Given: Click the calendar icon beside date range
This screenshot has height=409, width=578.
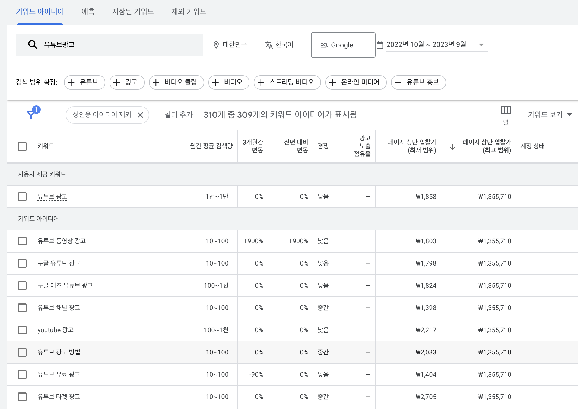Looking at the screenshot, I should pos(380,45).
